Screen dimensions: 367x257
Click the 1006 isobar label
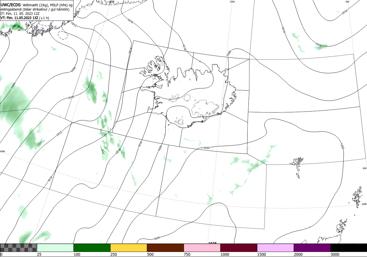click(13, 86)
